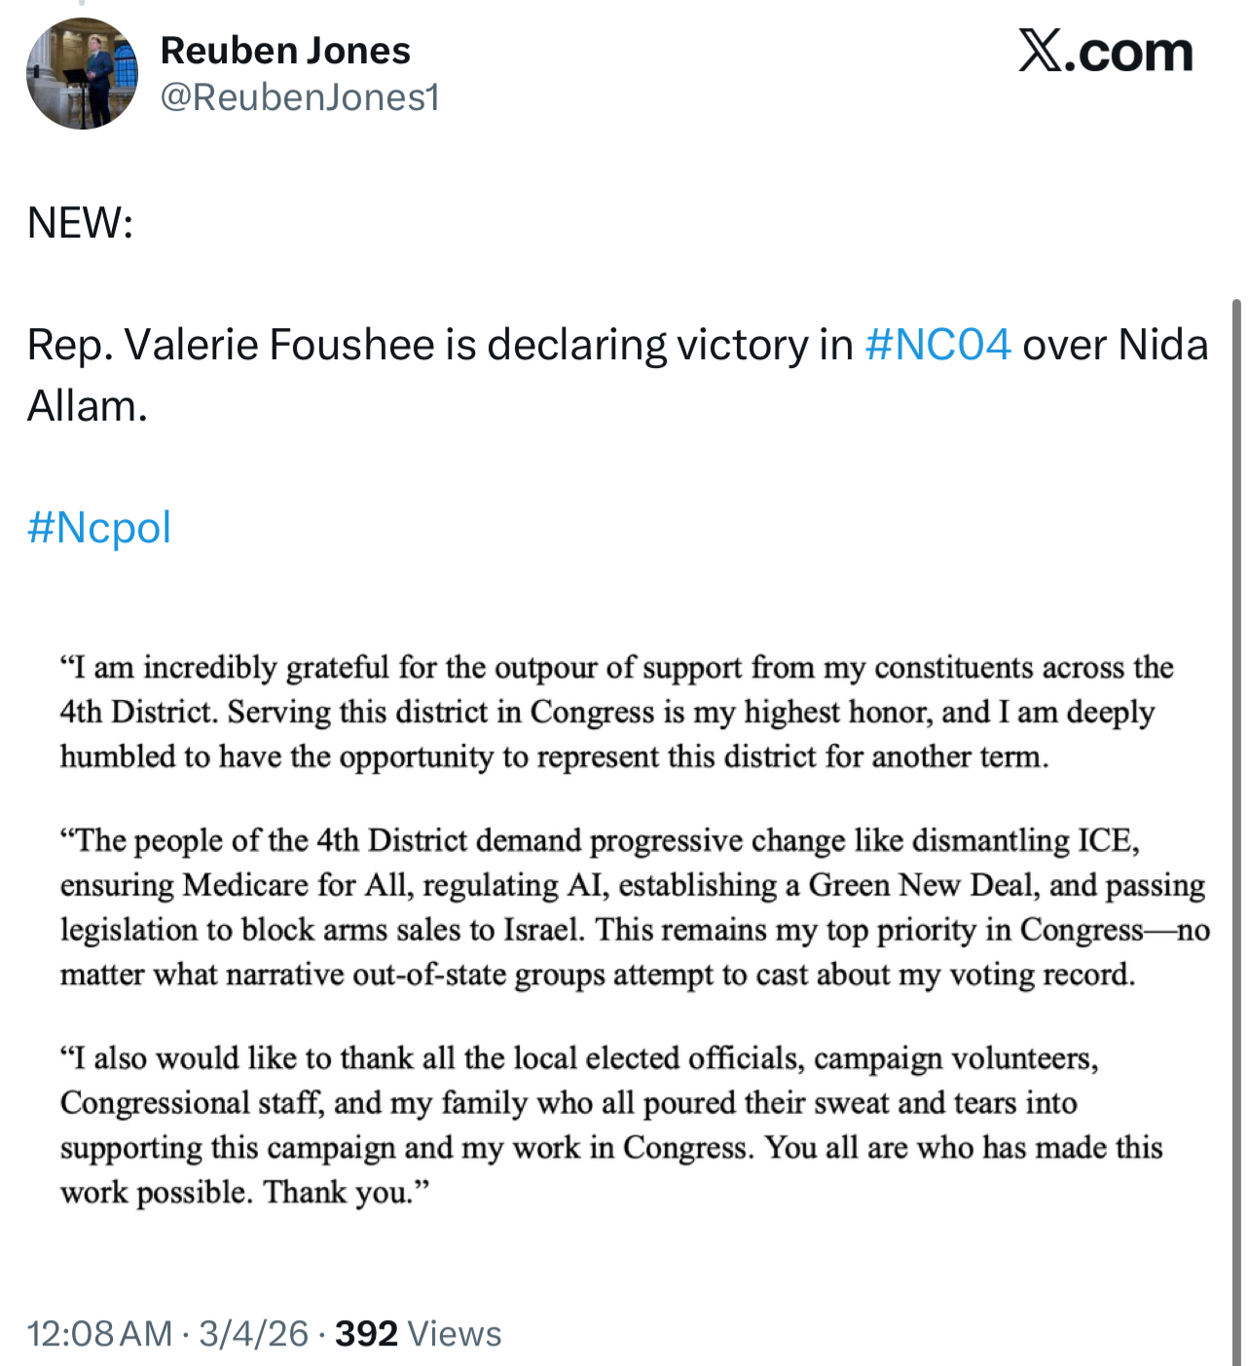Viewport: 1249px width, 1366px height.
Task: Click the 12:08 AM timestamp
Action: [99, 1333]
